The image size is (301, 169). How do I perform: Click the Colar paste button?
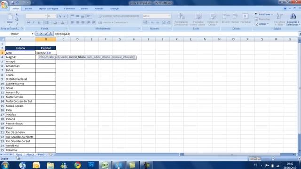coord(9,19)
